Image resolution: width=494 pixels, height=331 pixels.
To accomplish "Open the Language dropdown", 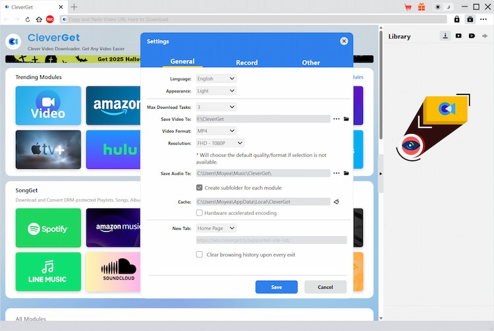I will (x=215, y=78).
